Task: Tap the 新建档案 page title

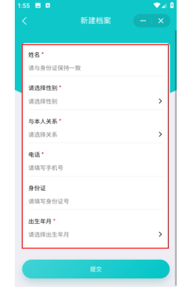Action: 96,21
